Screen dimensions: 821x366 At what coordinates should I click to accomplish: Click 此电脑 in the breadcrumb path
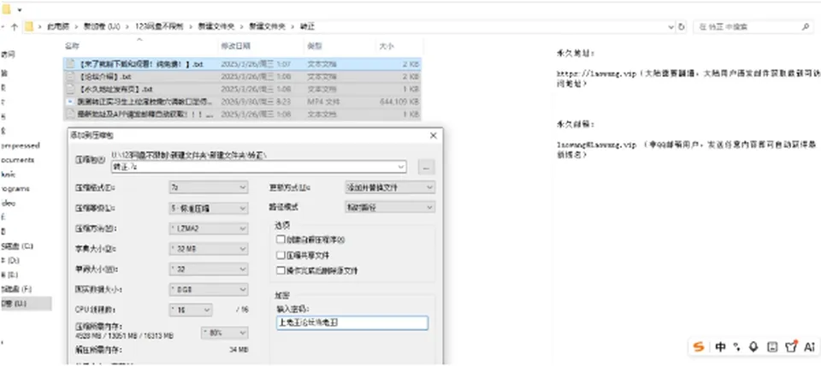[58, 27]
